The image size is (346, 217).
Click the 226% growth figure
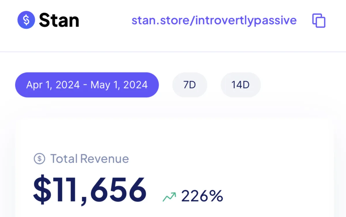pyautogui.click(x=202, y=196)
